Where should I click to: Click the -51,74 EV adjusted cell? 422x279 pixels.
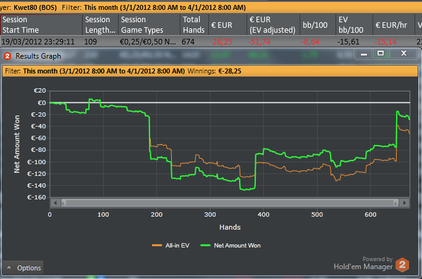pyautogui.click(x=260, y=42)
